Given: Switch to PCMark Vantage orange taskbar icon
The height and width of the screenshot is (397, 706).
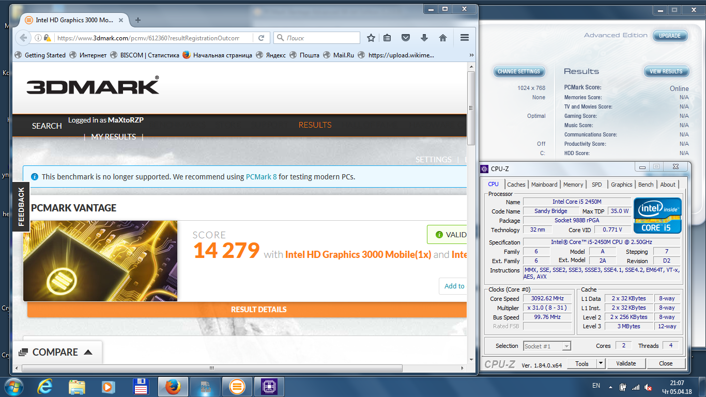Looking at the screenshot, I should point(237,386).
